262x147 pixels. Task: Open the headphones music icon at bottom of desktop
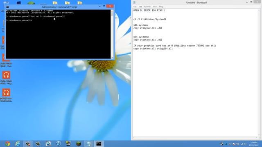(x=6, y=95)
